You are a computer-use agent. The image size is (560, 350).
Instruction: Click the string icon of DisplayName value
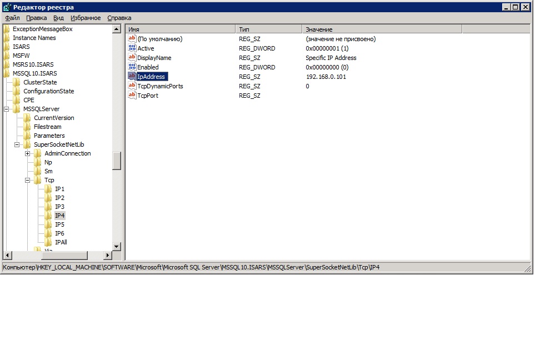pyautogui.click(x=132, y=58)
